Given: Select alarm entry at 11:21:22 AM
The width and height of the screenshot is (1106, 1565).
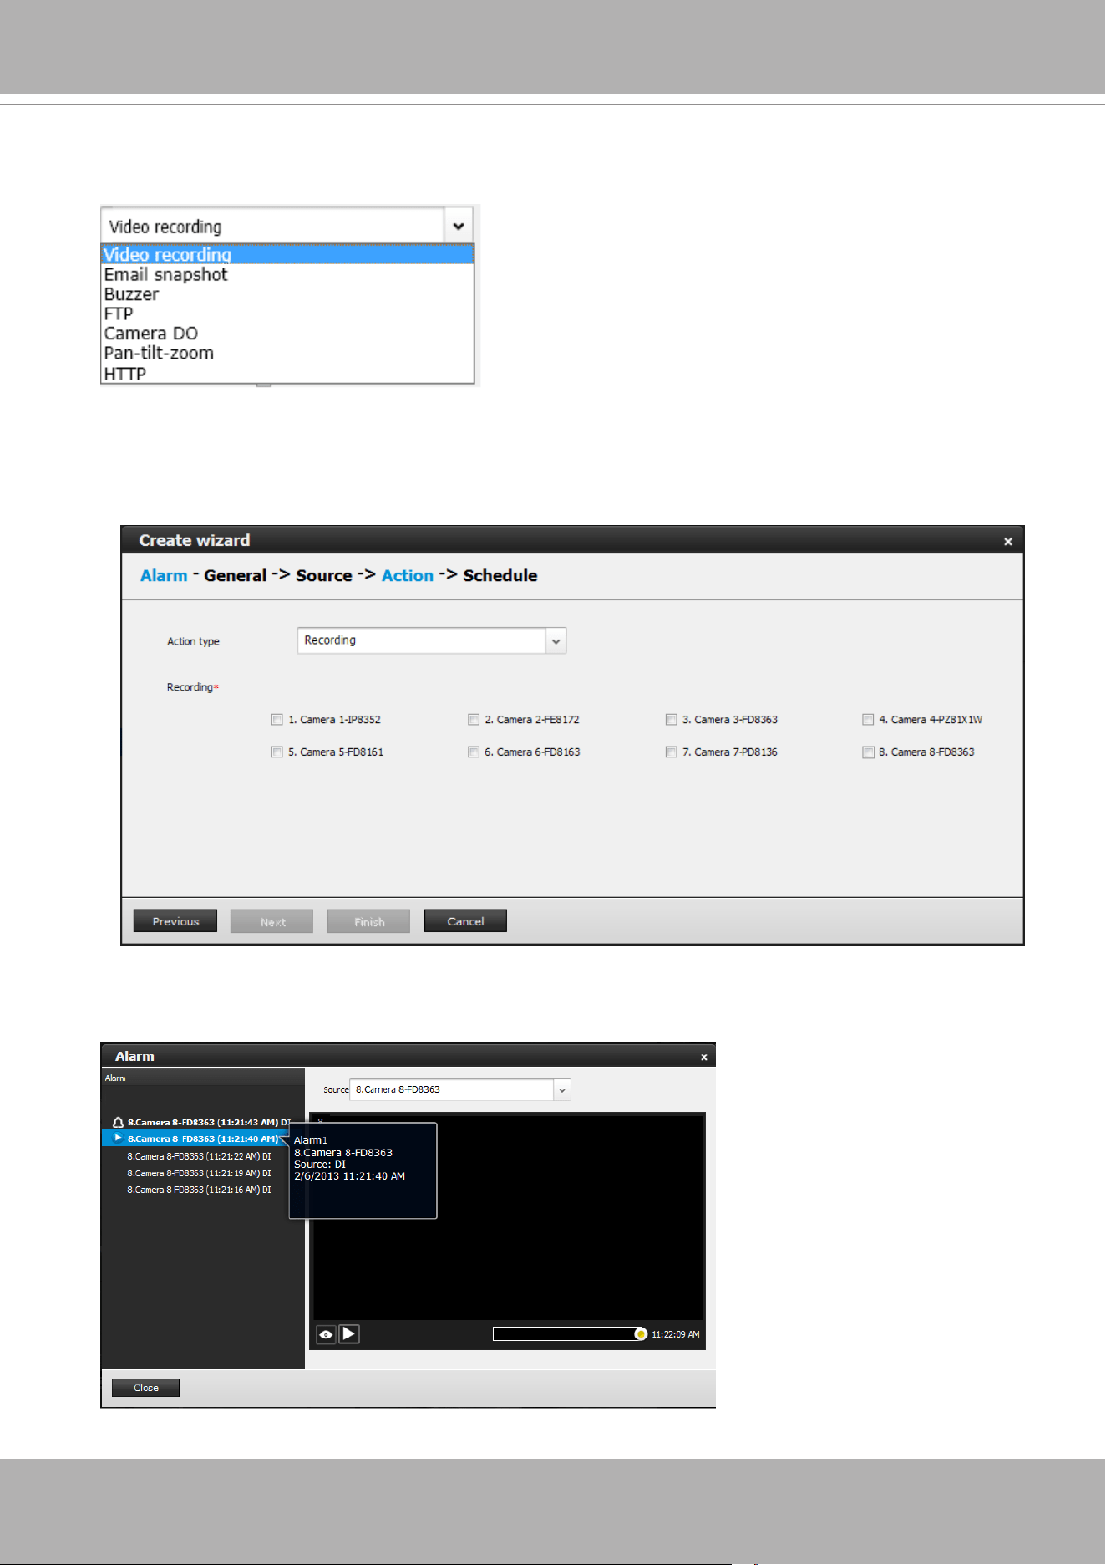Looking at the screenshot, I should click(x=199, y=1156).
